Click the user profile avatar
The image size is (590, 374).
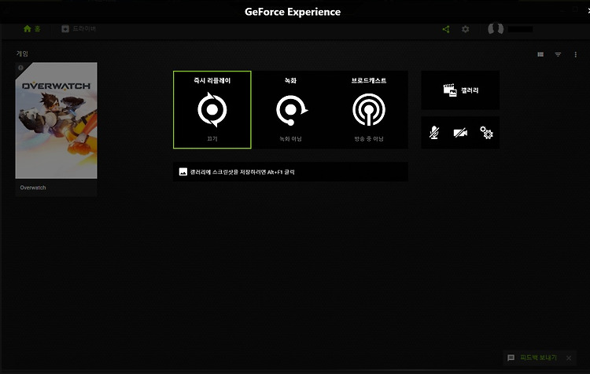pos(496,29)
